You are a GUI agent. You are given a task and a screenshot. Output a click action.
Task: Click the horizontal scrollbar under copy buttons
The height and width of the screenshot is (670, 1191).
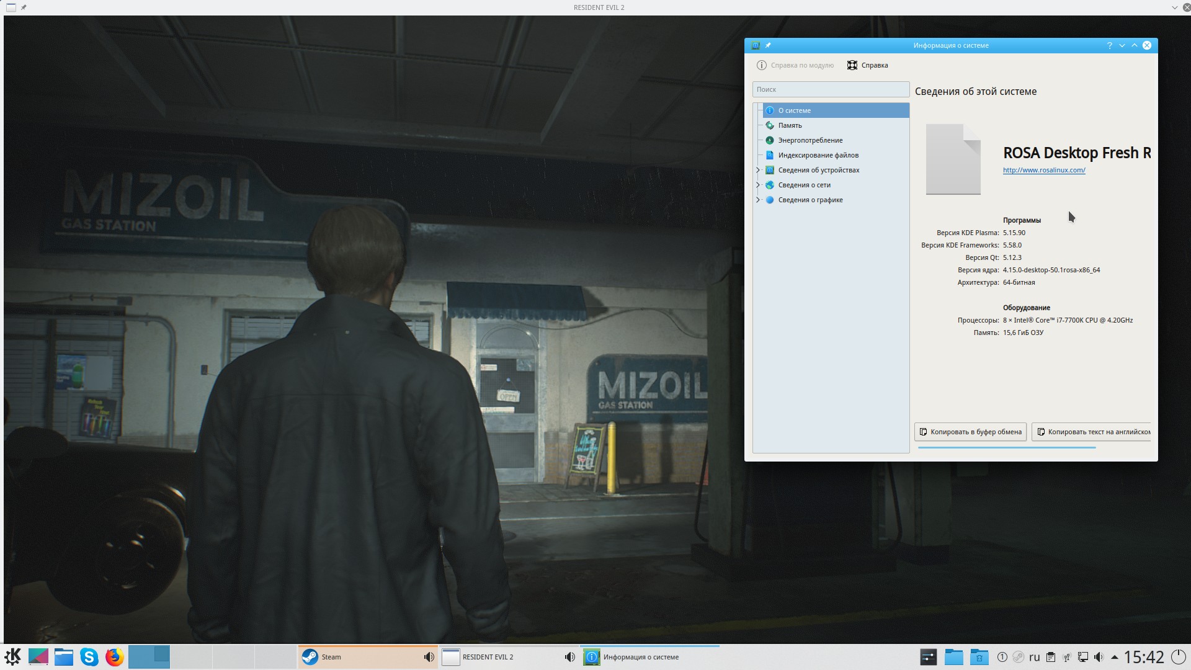coord(1006,447)
